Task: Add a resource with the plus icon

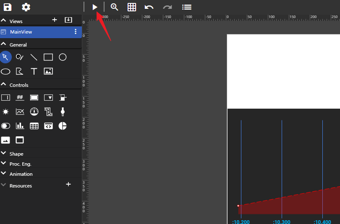Action: tap(68, 184)
